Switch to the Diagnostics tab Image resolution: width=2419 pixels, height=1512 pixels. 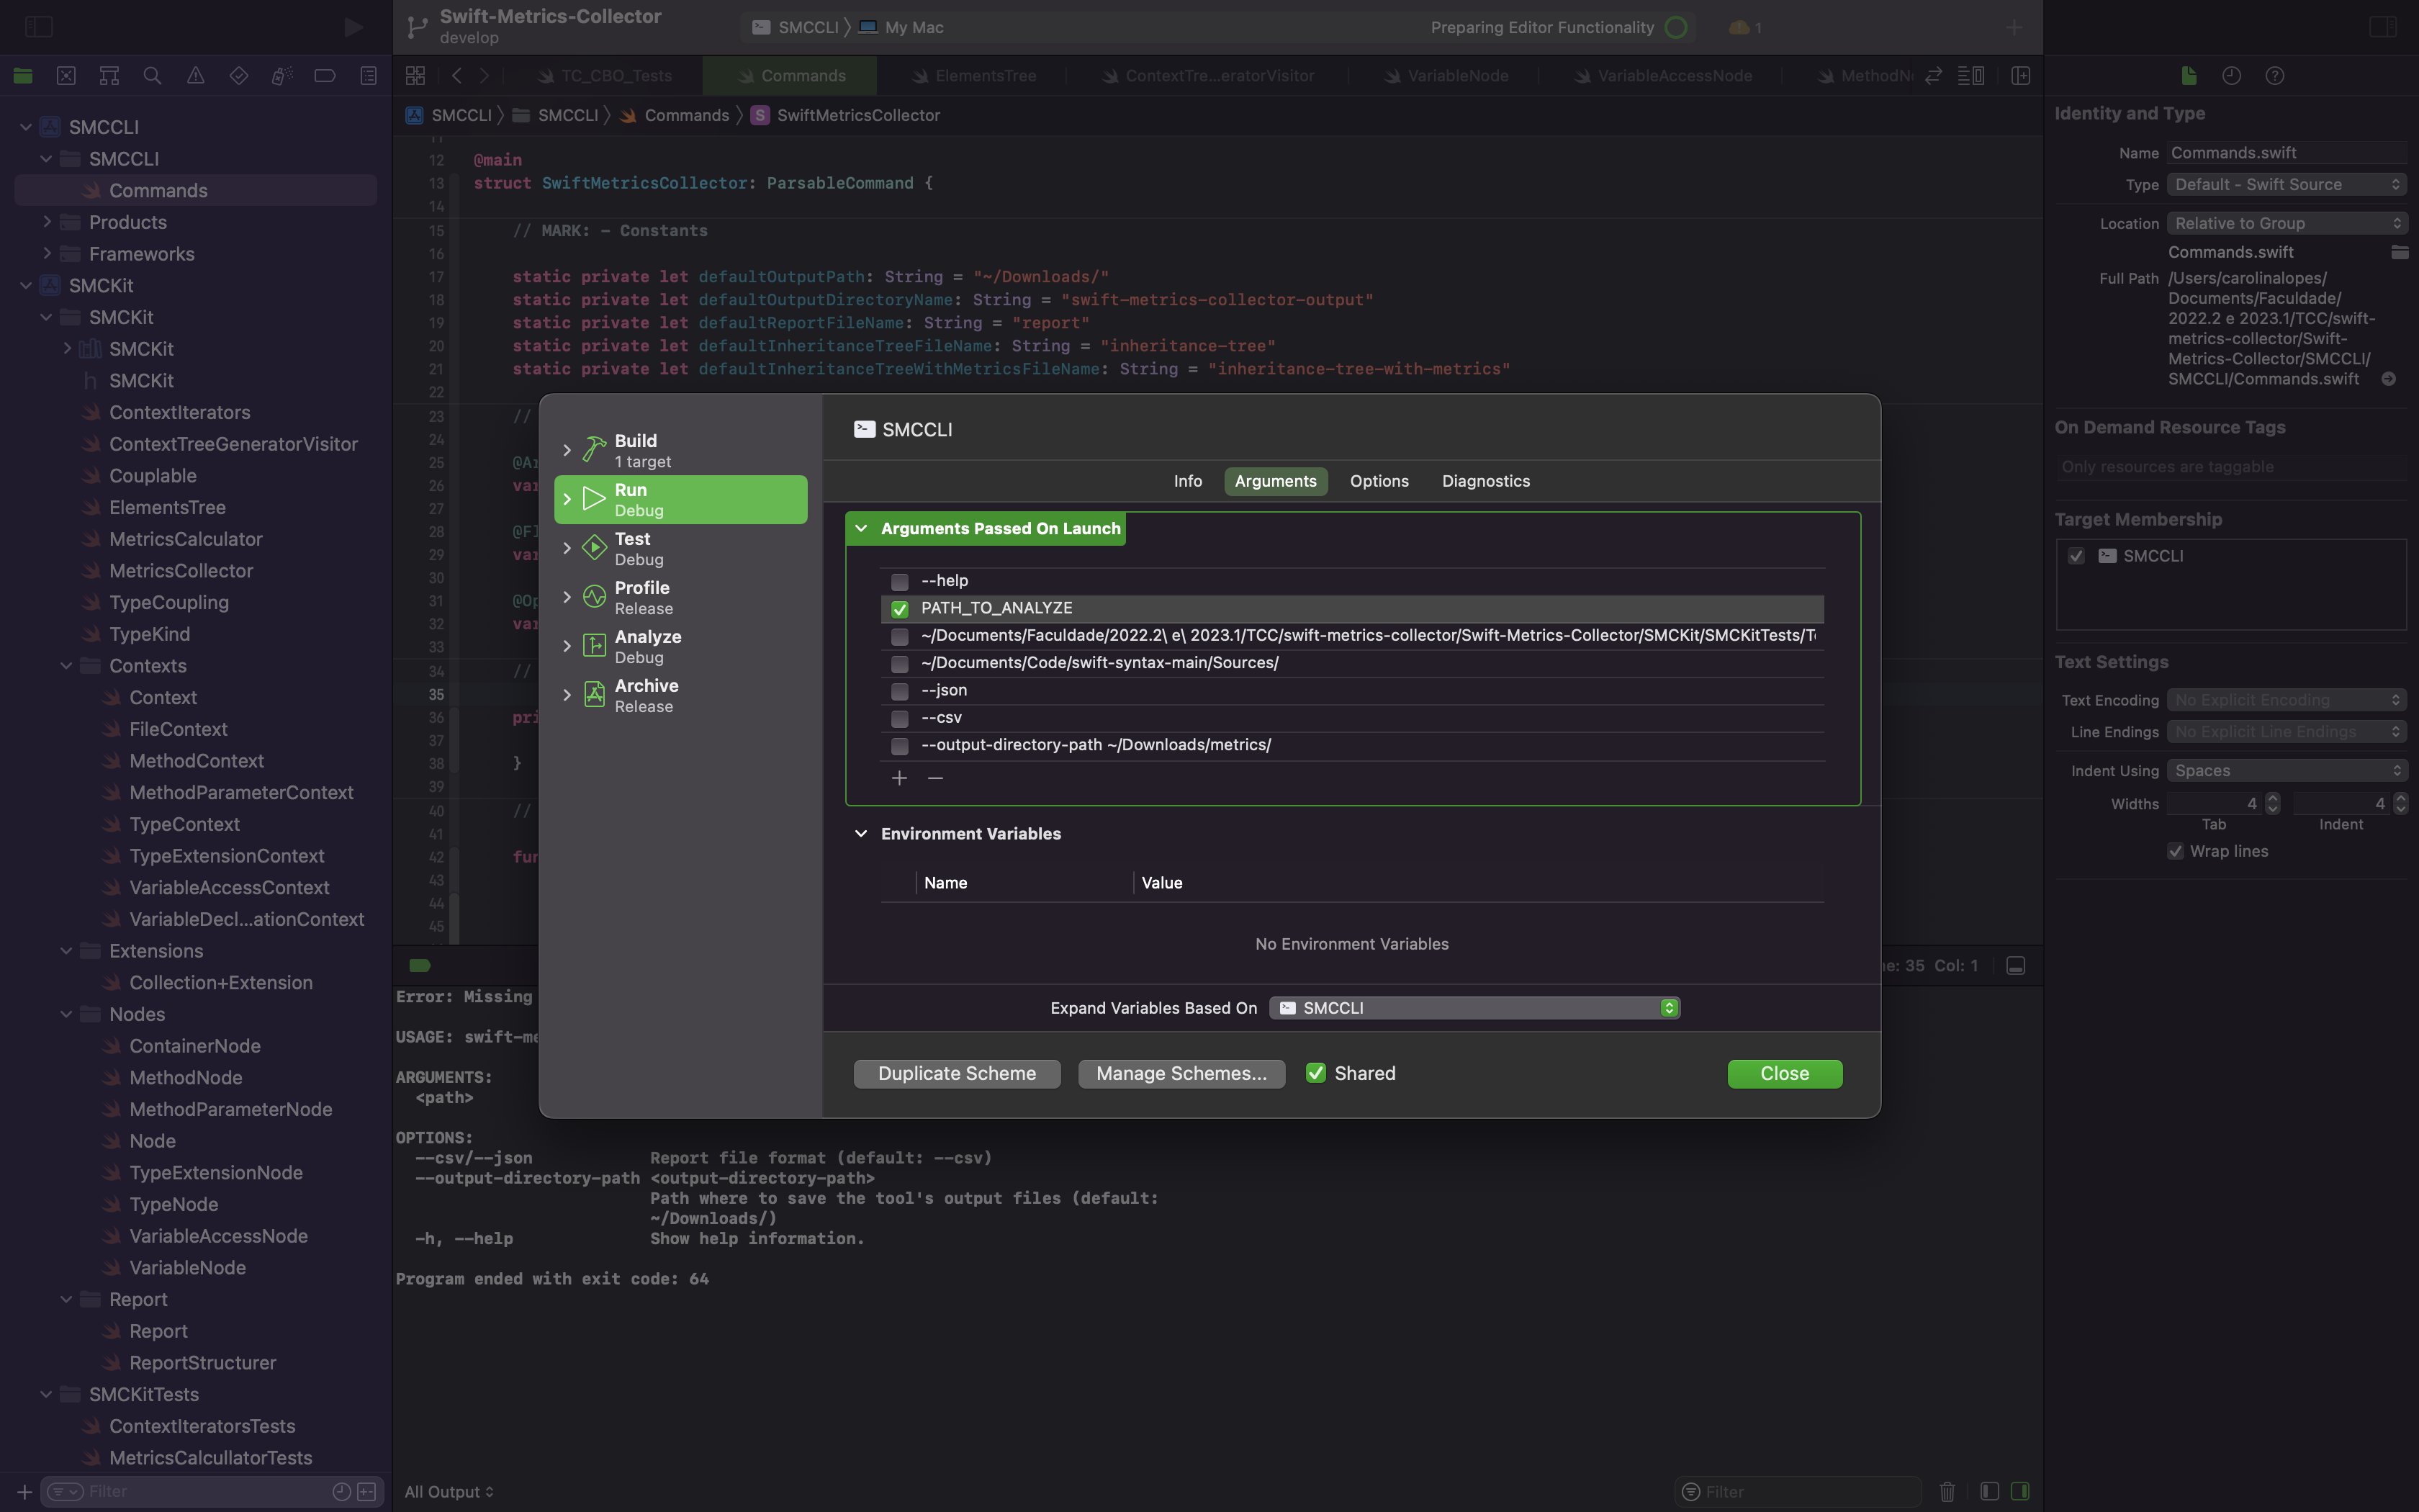pyautogui.click(x=1485, y=481)
